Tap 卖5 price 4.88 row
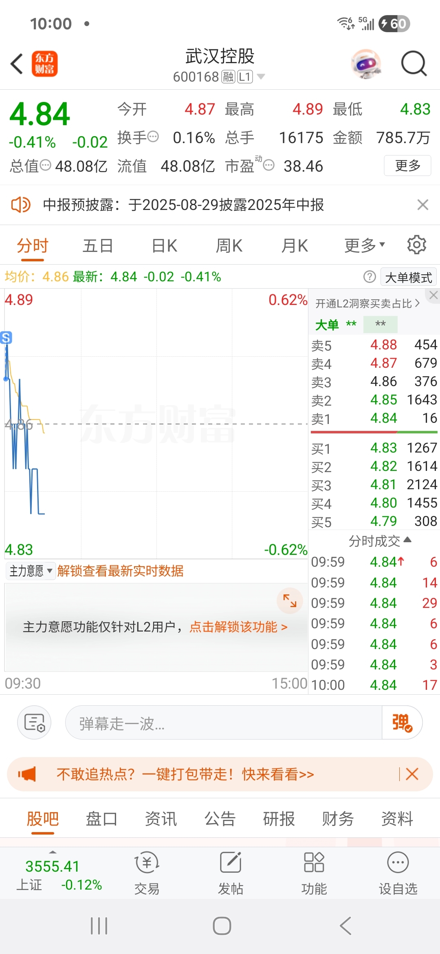This screenshot has width=440, height=954. click(374, 345)
